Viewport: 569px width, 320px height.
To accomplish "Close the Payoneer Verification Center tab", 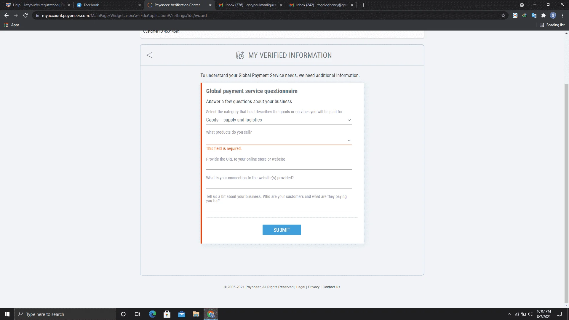I will pyautogui.click(x=210, y=5).
